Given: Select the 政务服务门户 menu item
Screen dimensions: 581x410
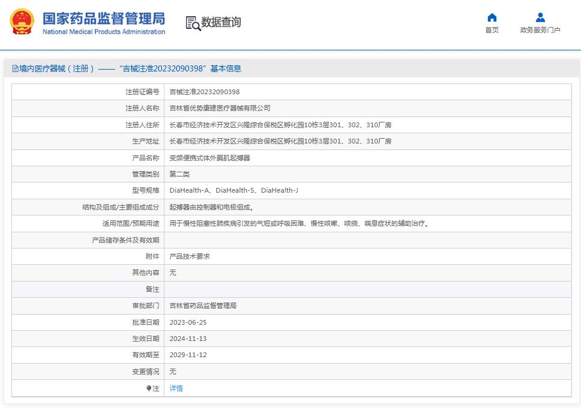Looking at the screenshot, I should (x=540, y=28).
